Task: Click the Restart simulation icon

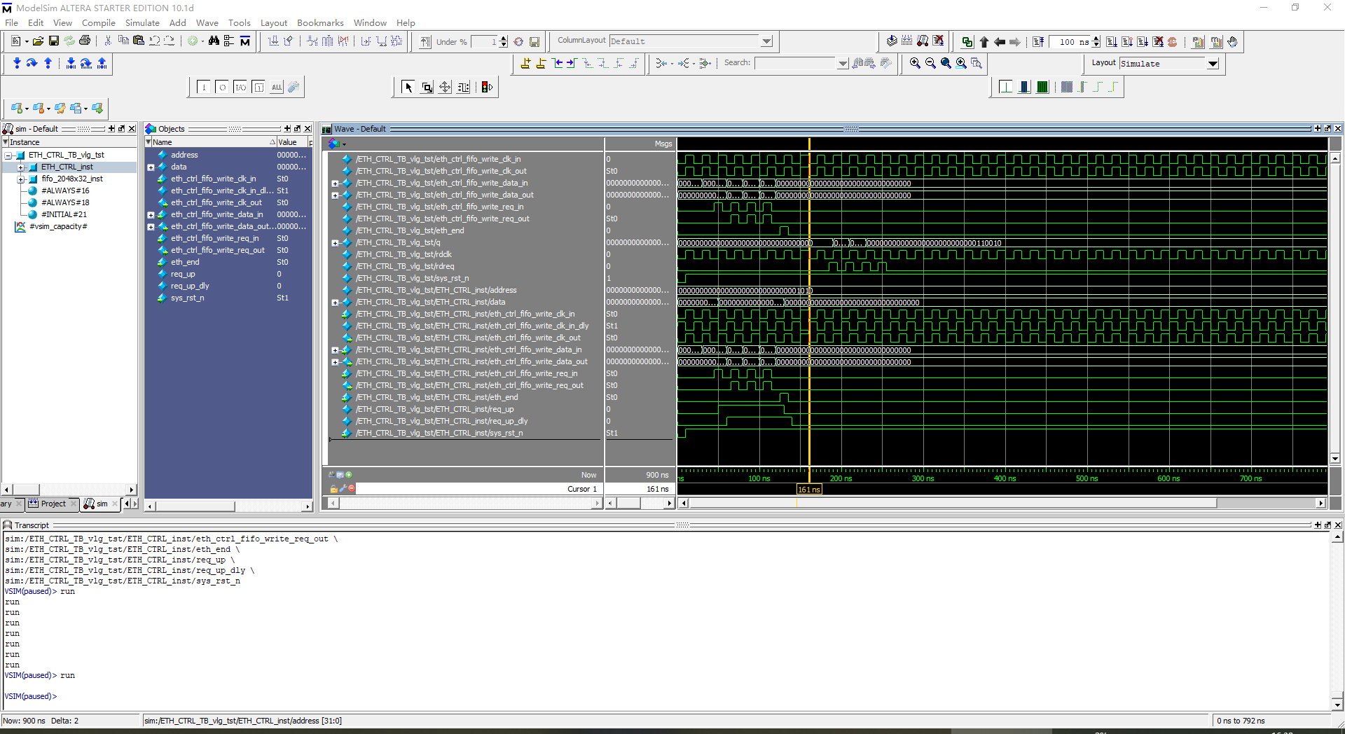Action: [1038, 42]
